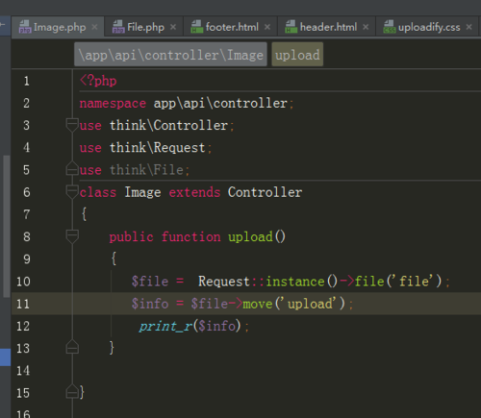Click the Controller parent class on line 6
The width and height of the screenshot is (481, 418).
(x=265, y=192)
